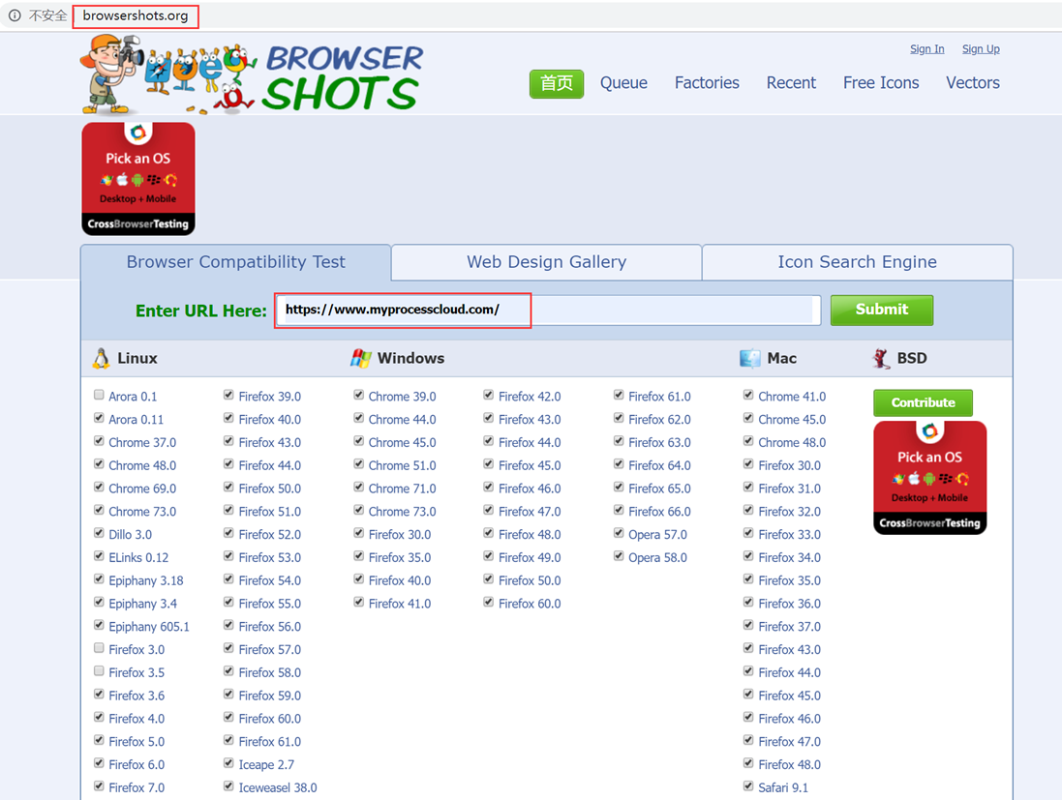The width and height of the screenshot is (1062, 800).
Task: Click the BSD daemon icon
Action: pos(881,358)
